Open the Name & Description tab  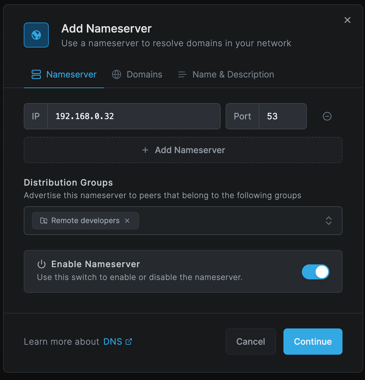226,74
